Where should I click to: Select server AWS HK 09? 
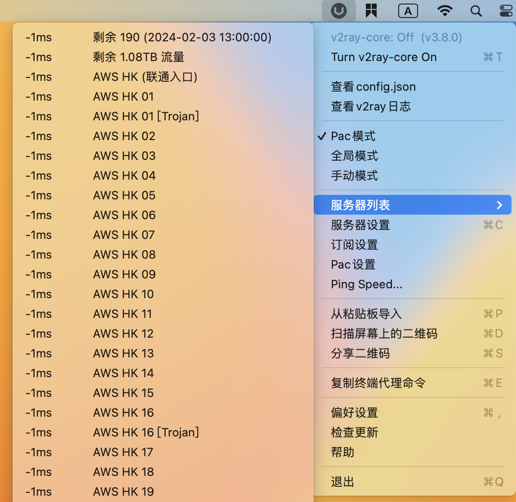click(x=163, y=274)
